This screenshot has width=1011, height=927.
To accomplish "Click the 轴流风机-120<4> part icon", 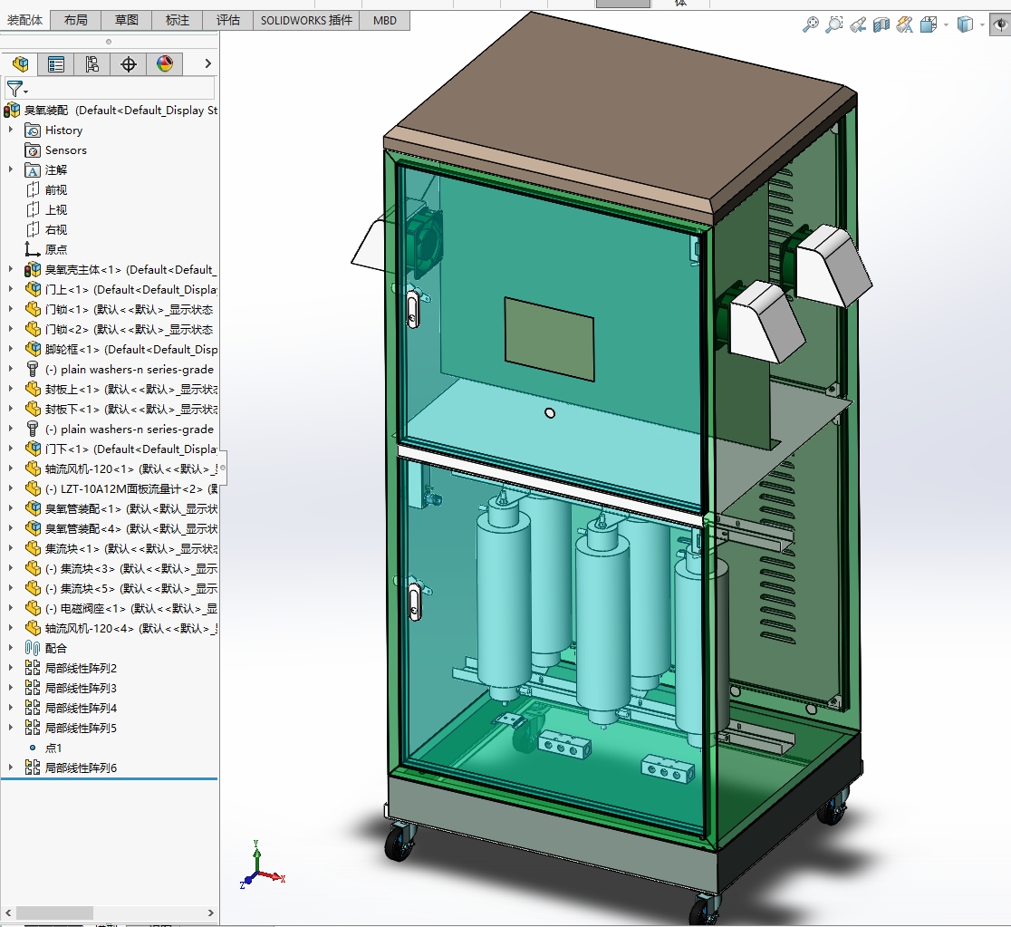I will tap(33, 628).
